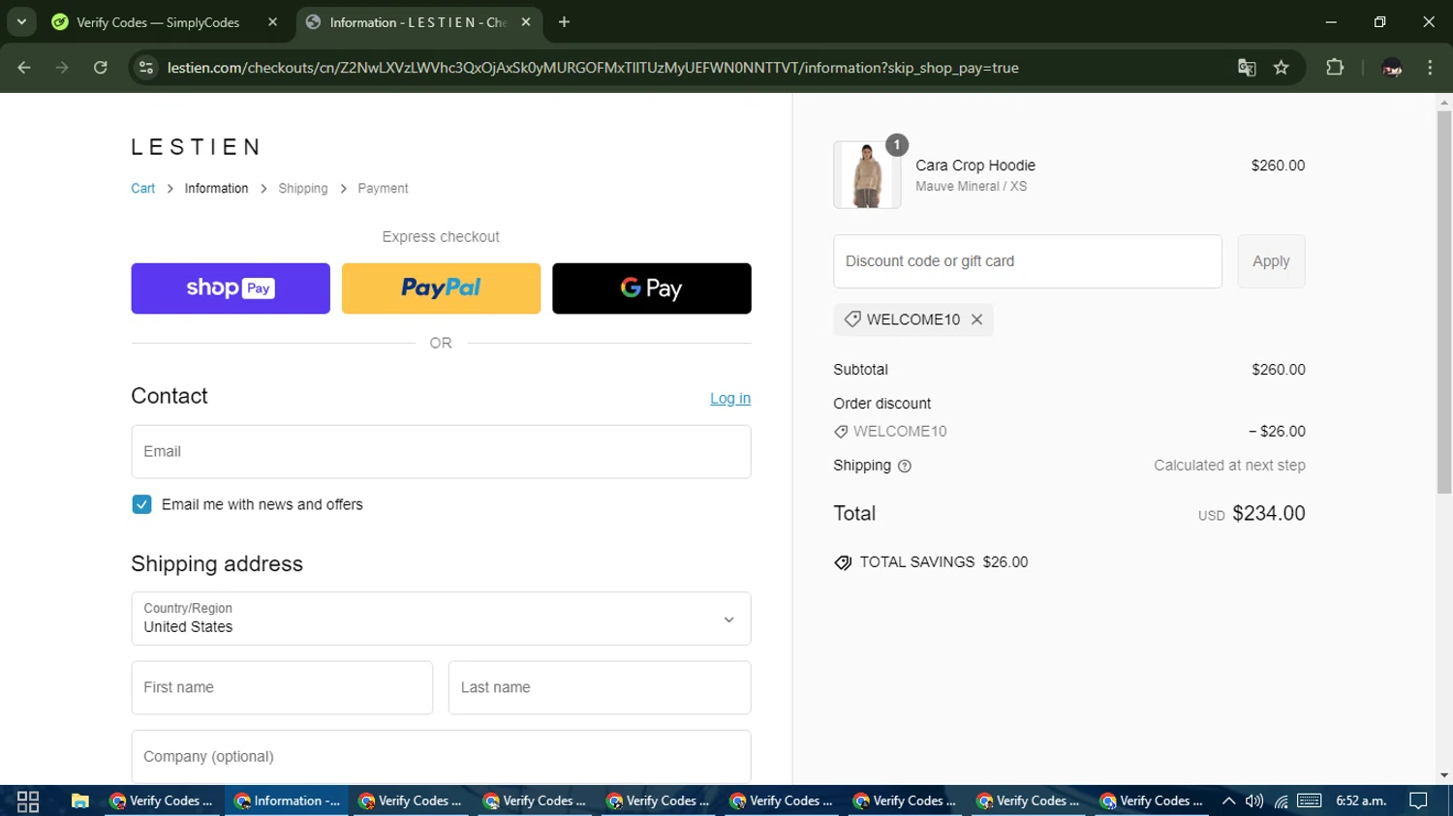Image resolution: width=1453 pixels, height=816 pixels.
Task: Open Windows Task View icon
Action: (x=28, y=801)
